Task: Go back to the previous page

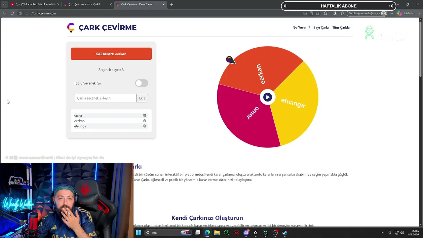Action: click(x=4, y=13)
